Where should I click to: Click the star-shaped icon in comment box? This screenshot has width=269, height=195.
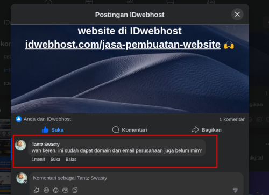pos(37,190)
